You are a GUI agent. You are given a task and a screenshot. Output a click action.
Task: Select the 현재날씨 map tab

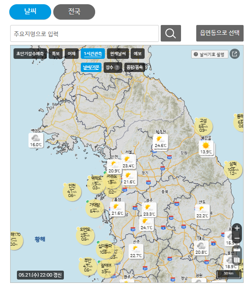(118, 54)
